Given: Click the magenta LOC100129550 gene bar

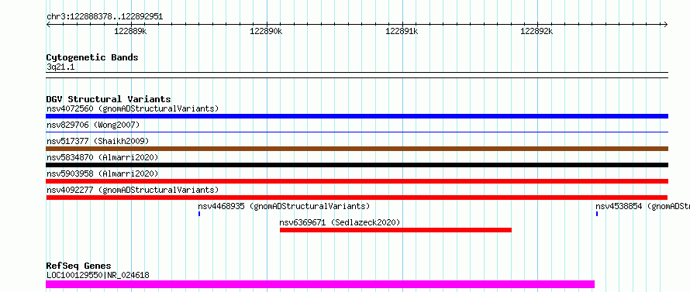Looking at the screenshot, I should tap(320, 284).
